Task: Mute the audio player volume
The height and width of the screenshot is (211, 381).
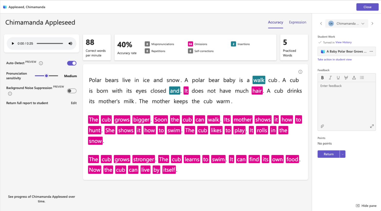Action: (x=70, y=44)
